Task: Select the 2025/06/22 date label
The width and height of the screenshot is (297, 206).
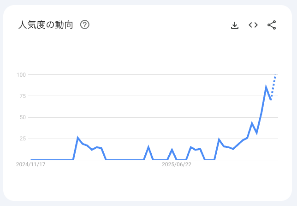Action: (x=177, y=165)
